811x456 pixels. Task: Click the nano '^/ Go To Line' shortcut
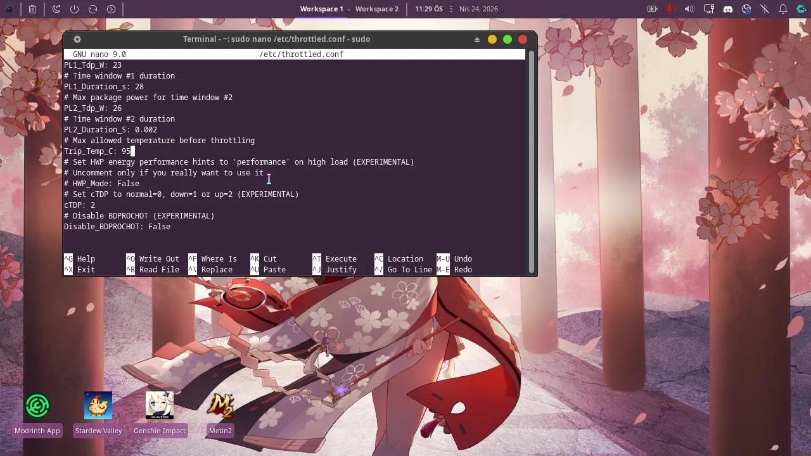pyautogui.click(x=403, y=270)
